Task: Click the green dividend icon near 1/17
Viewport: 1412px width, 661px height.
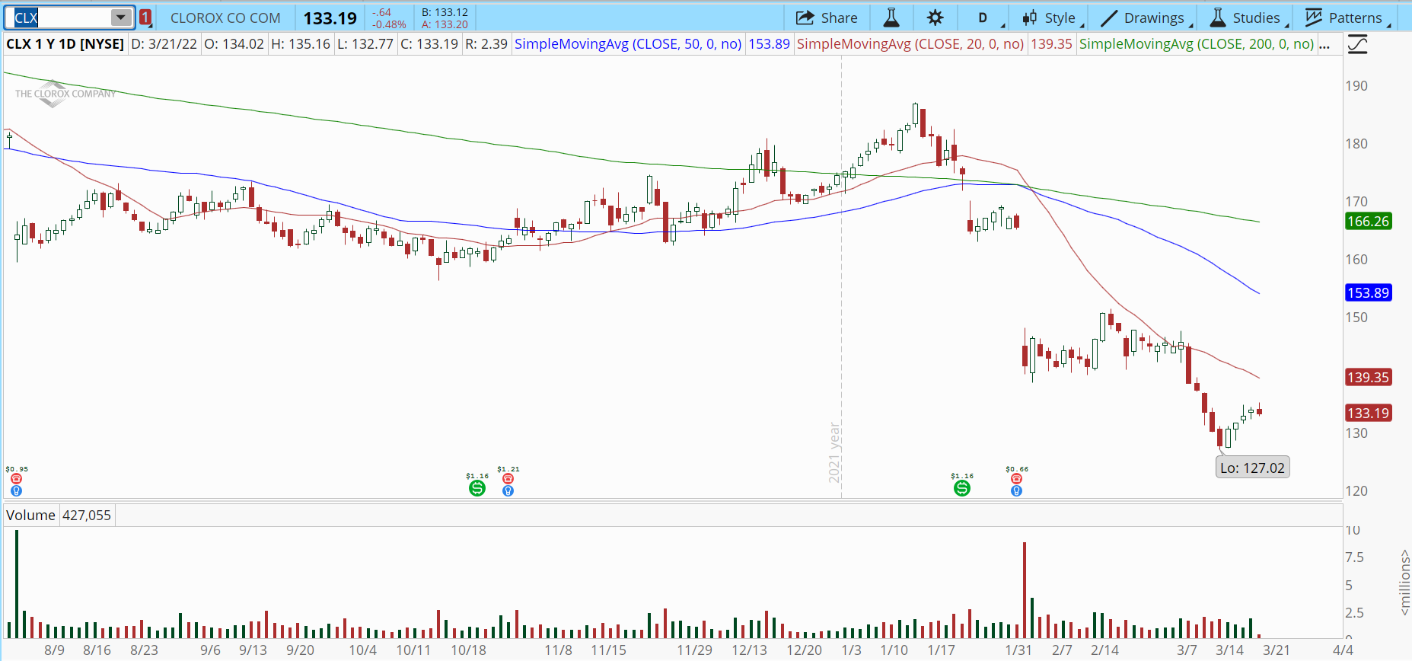Action: (x=962, y=488)
